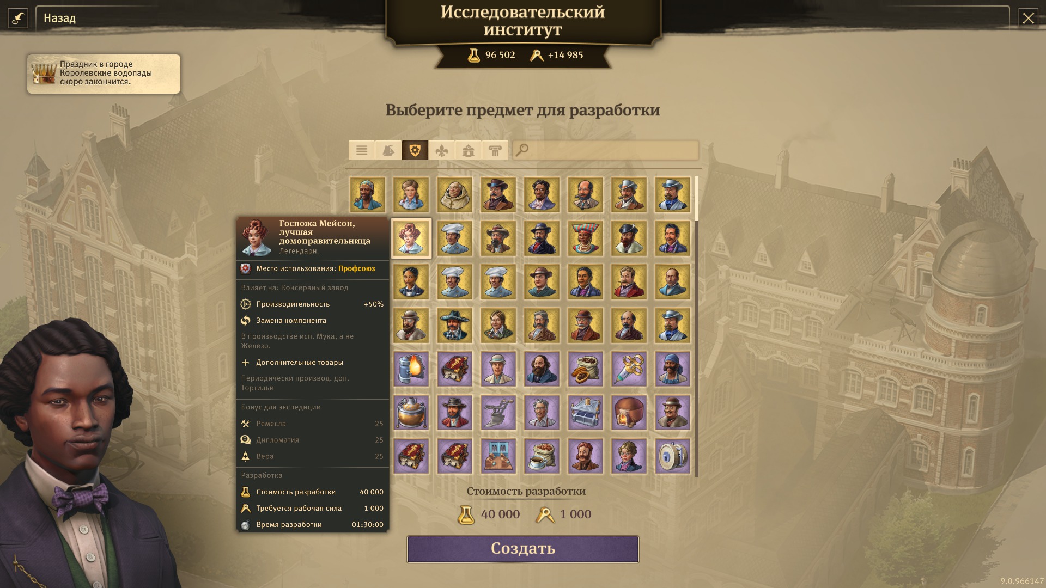Click the item search field

[605, 150]
